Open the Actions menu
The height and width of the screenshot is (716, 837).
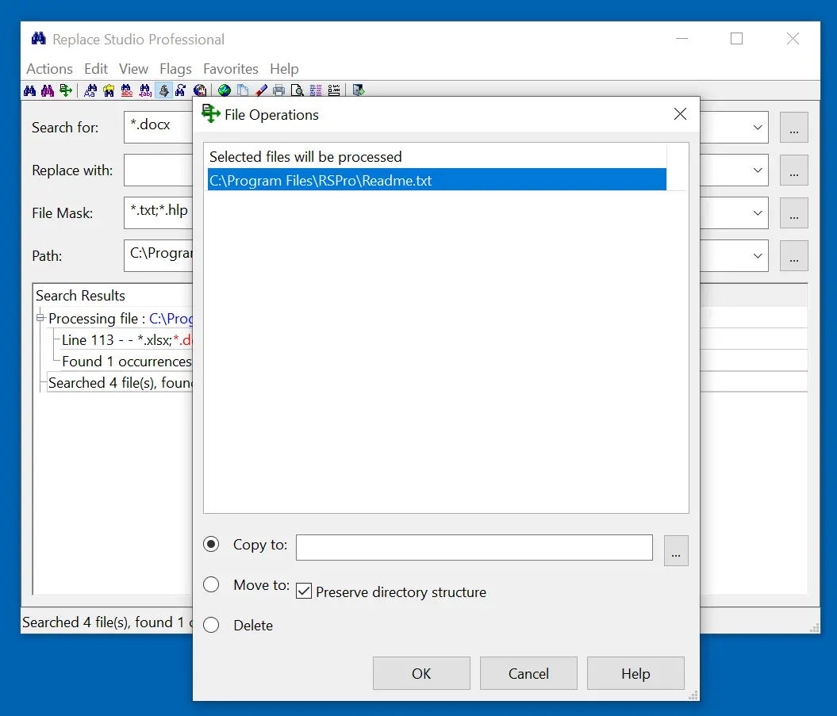click(x=50, y=69)
